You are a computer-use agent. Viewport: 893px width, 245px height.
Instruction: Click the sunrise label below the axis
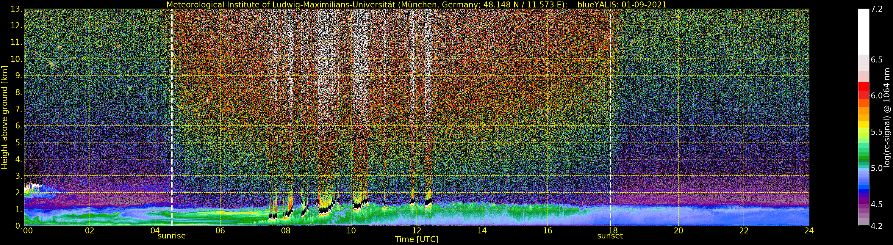172,236
